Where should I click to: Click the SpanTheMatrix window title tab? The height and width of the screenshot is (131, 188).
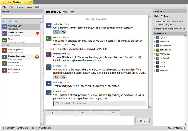pyautogui.click(x=17, y=2)
